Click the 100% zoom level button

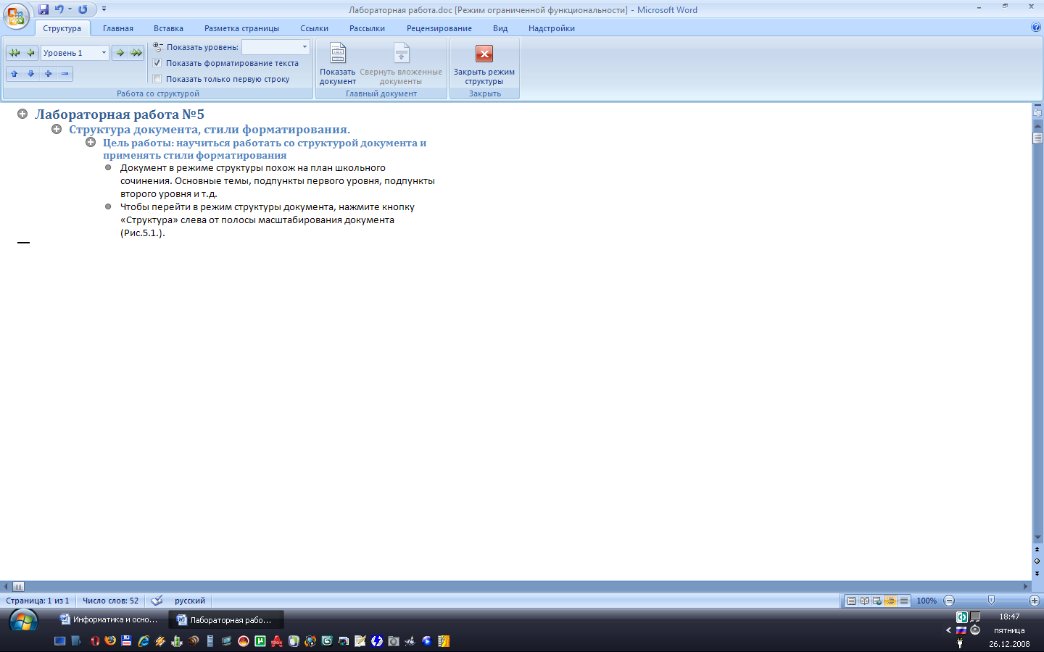pos(927,601)
